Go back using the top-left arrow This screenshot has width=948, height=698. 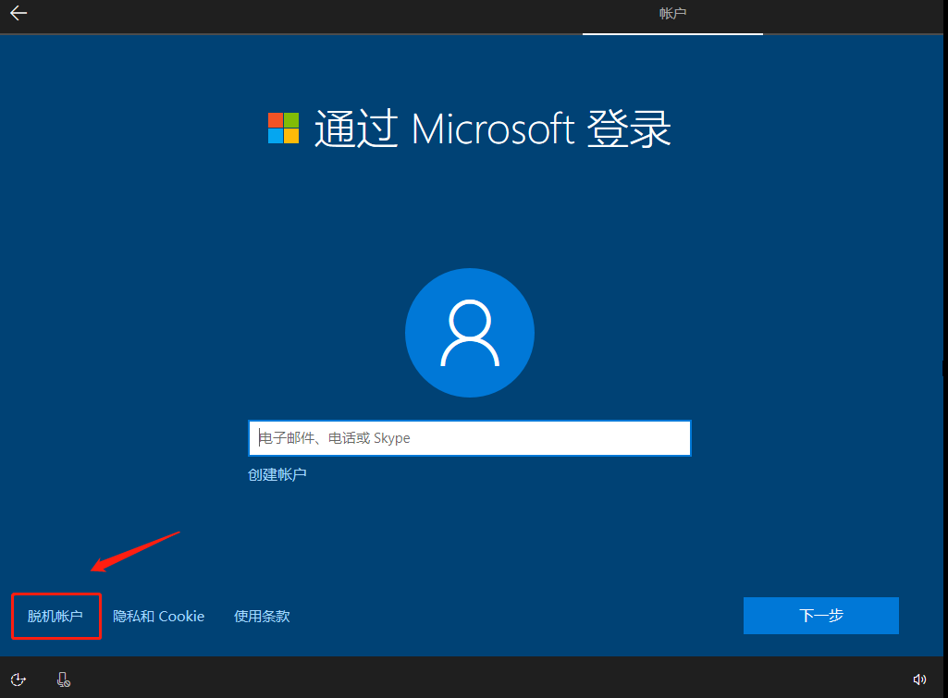(x=18, y=13)
